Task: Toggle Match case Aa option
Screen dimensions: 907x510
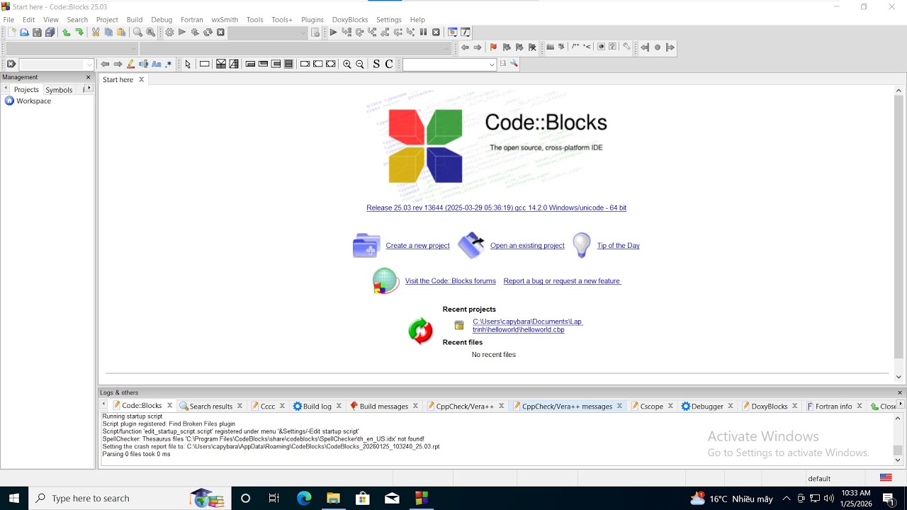Action: coord(157,64)
